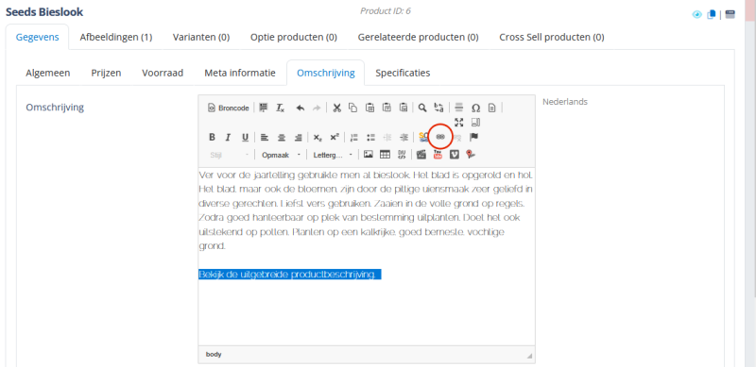Click the dark card icon at top right

[730, 14]
